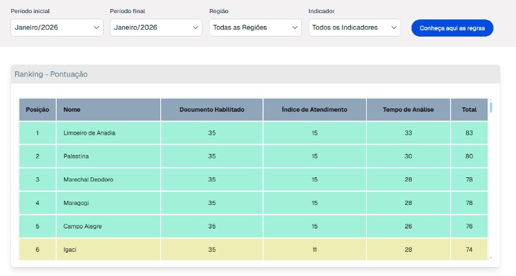Open the Período inicial dropdown
Image resolution: width=516 pixels, height=276 pixels.
pyautogui.click(x=57, y=28)
